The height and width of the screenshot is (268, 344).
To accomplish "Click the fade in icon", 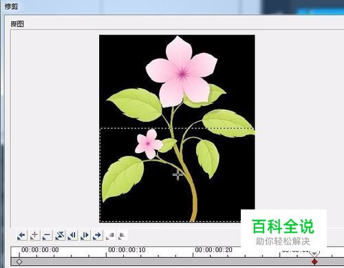I will (x=110, y=236).
